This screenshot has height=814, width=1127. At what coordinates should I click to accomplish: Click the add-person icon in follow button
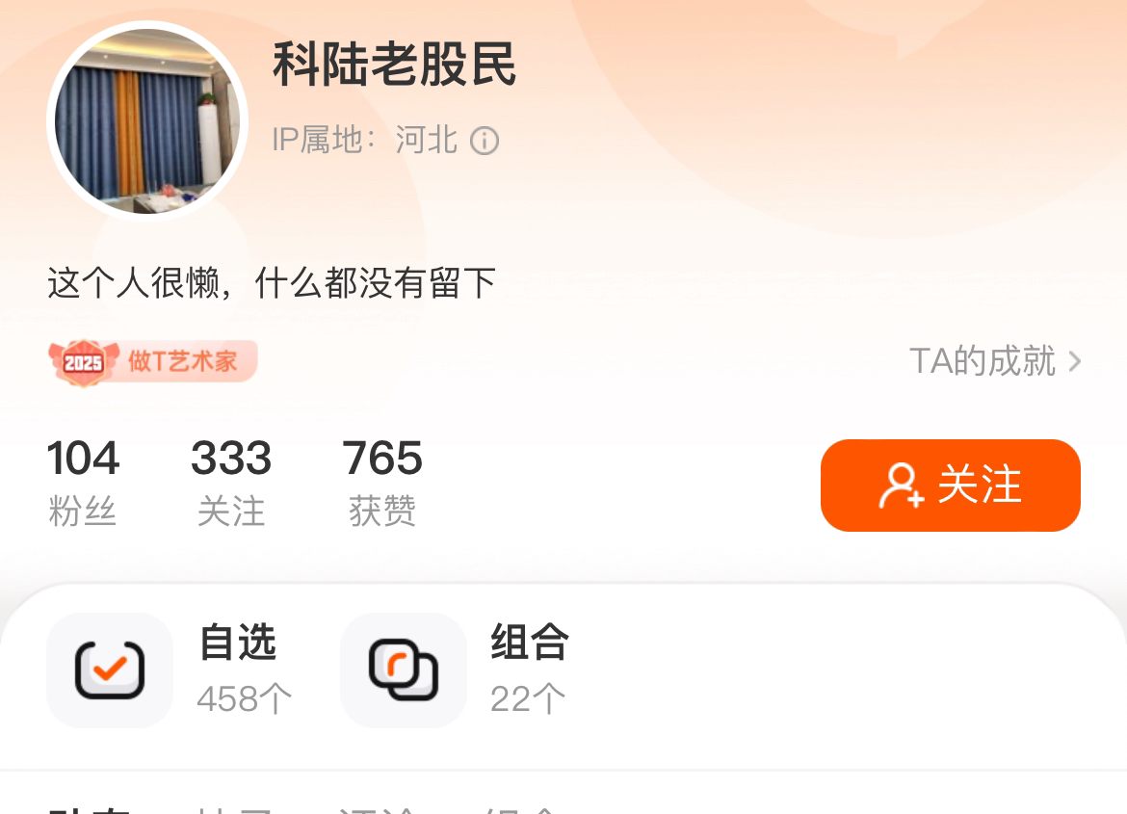[901, 486]
